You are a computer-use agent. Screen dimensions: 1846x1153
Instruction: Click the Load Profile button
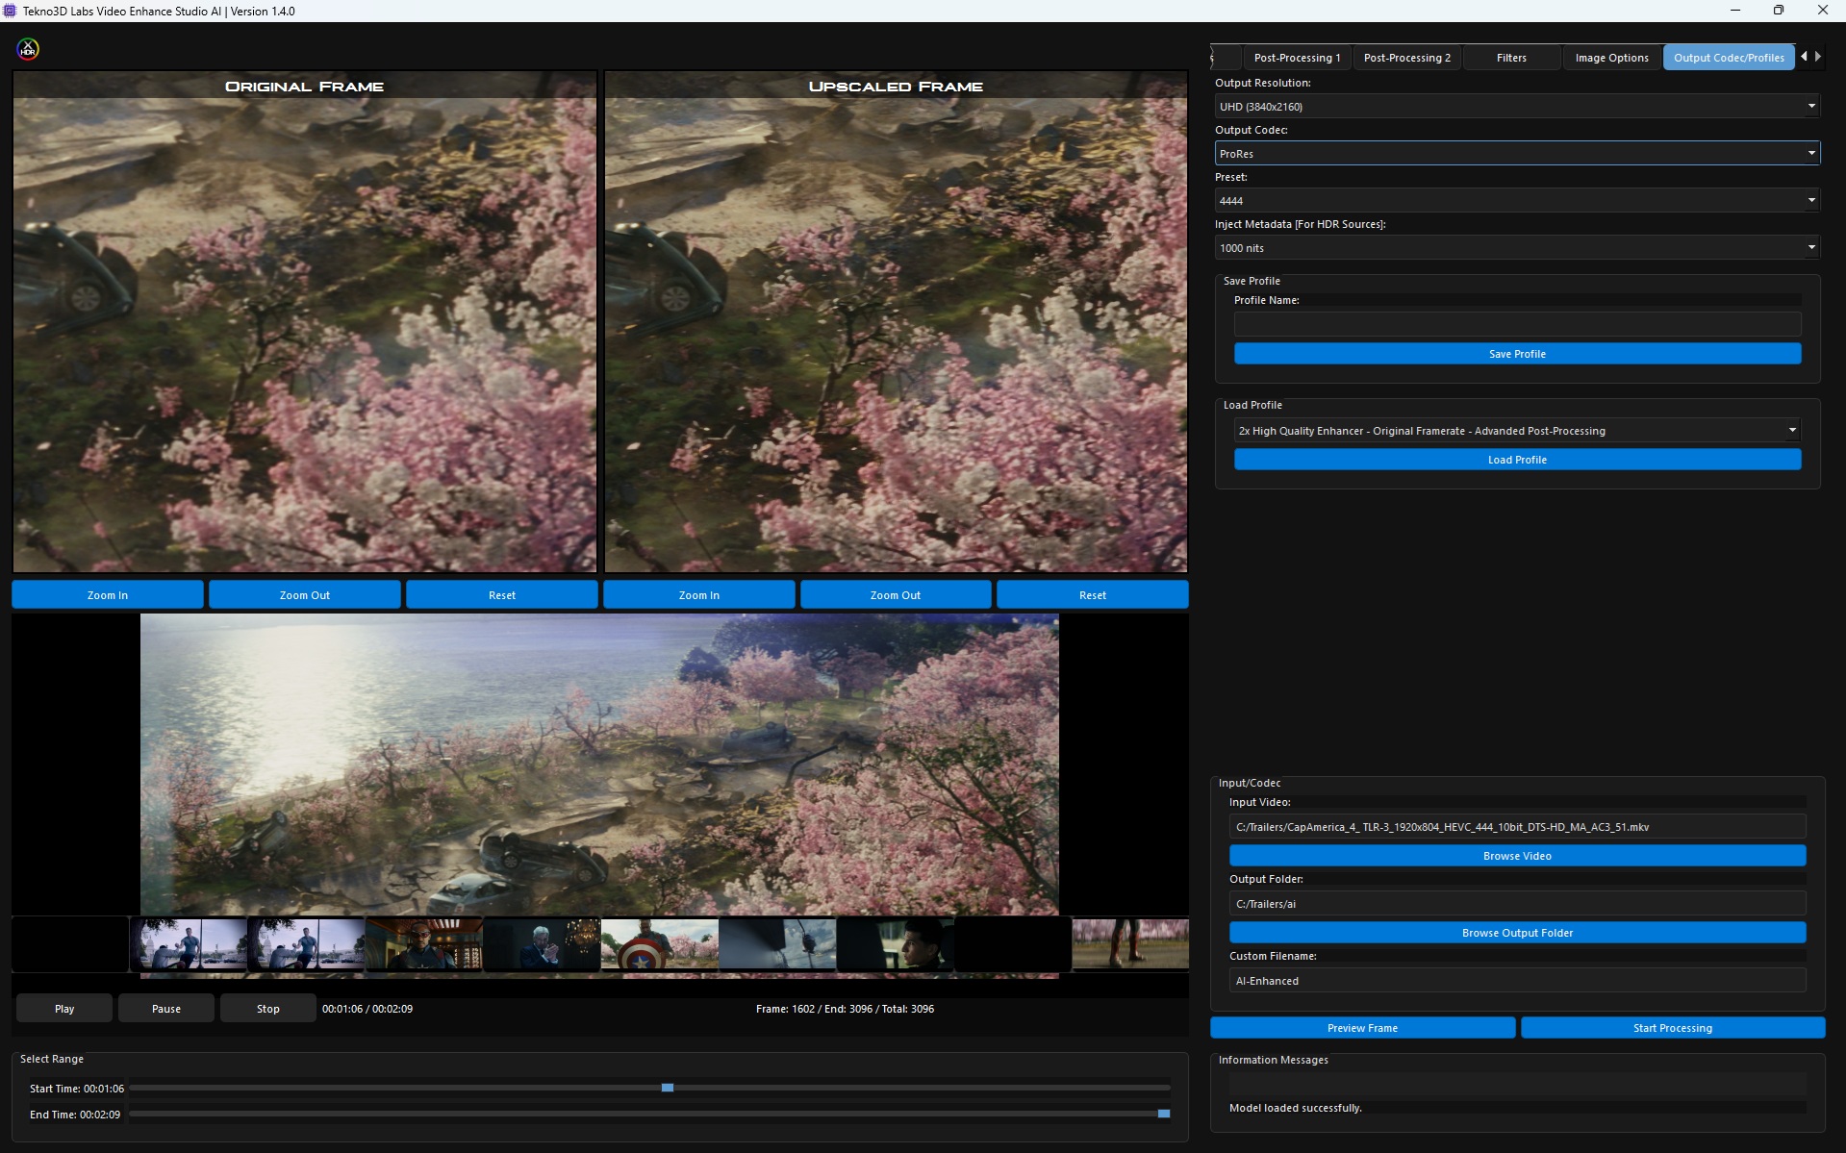[1517, 460]
